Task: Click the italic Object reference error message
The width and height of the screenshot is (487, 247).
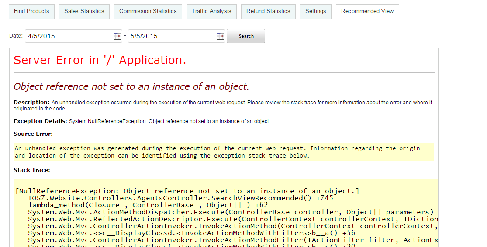Action: (131, 86)
